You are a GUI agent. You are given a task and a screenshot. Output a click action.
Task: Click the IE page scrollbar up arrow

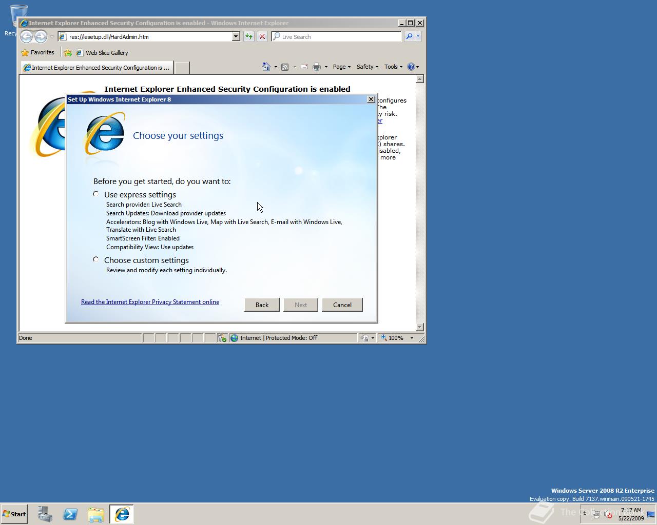tap(420, 79)
